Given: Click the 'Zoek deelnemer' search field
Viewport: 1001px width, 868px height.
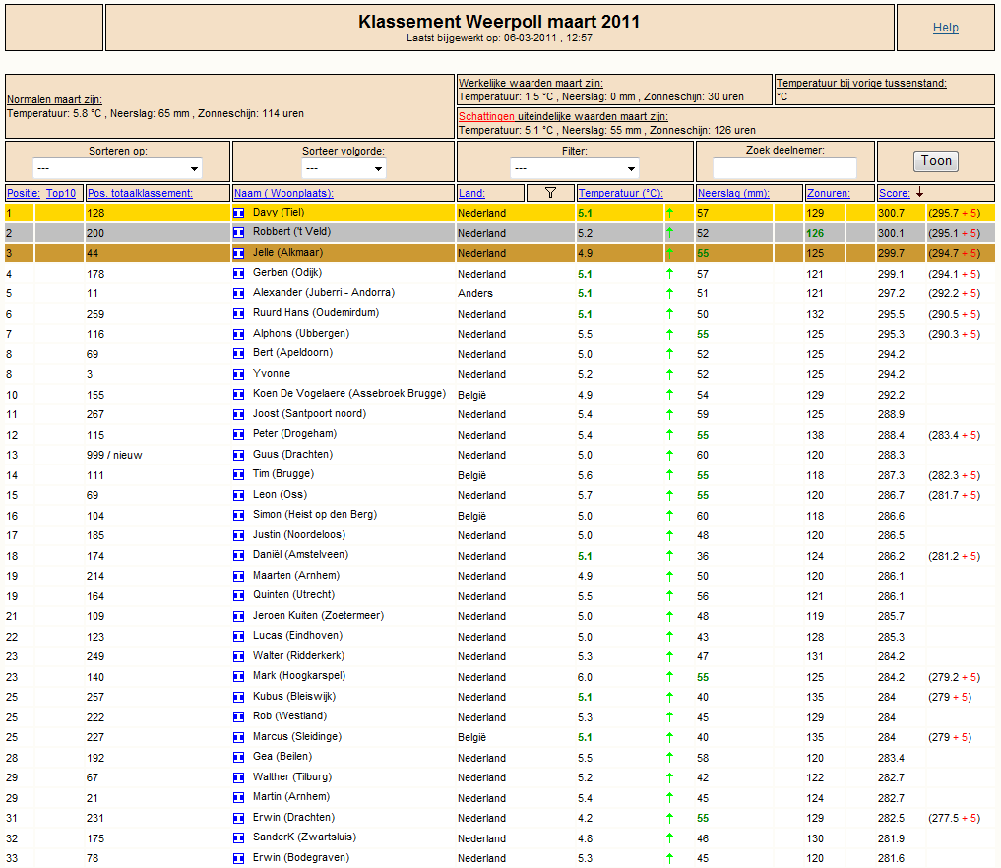Looking at the screenshot, I should point(784,168).
